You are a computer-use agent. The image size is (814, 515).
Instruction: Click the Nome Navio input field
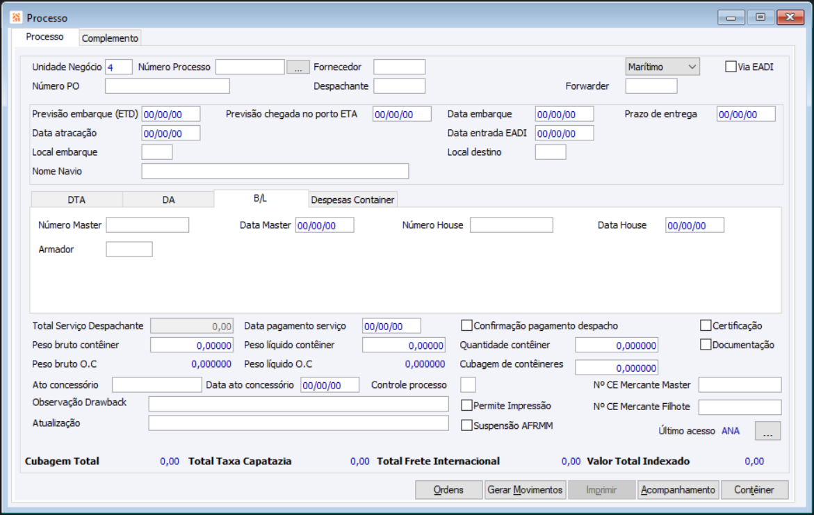(275, 172)
